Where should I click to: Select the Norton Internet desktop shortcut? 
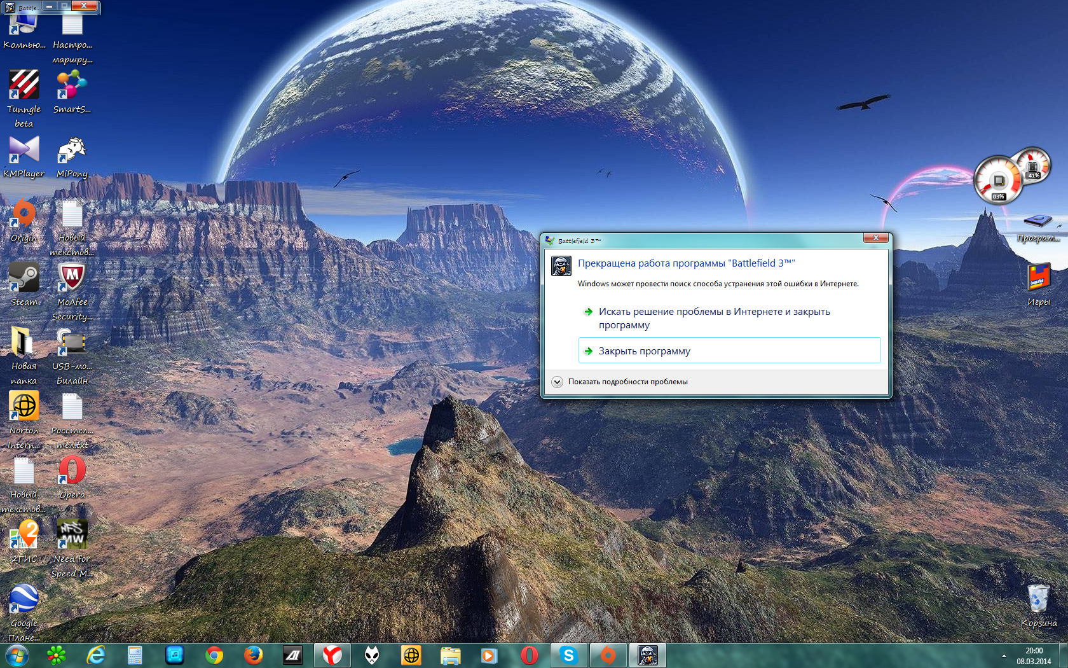(x=24, y=421)
